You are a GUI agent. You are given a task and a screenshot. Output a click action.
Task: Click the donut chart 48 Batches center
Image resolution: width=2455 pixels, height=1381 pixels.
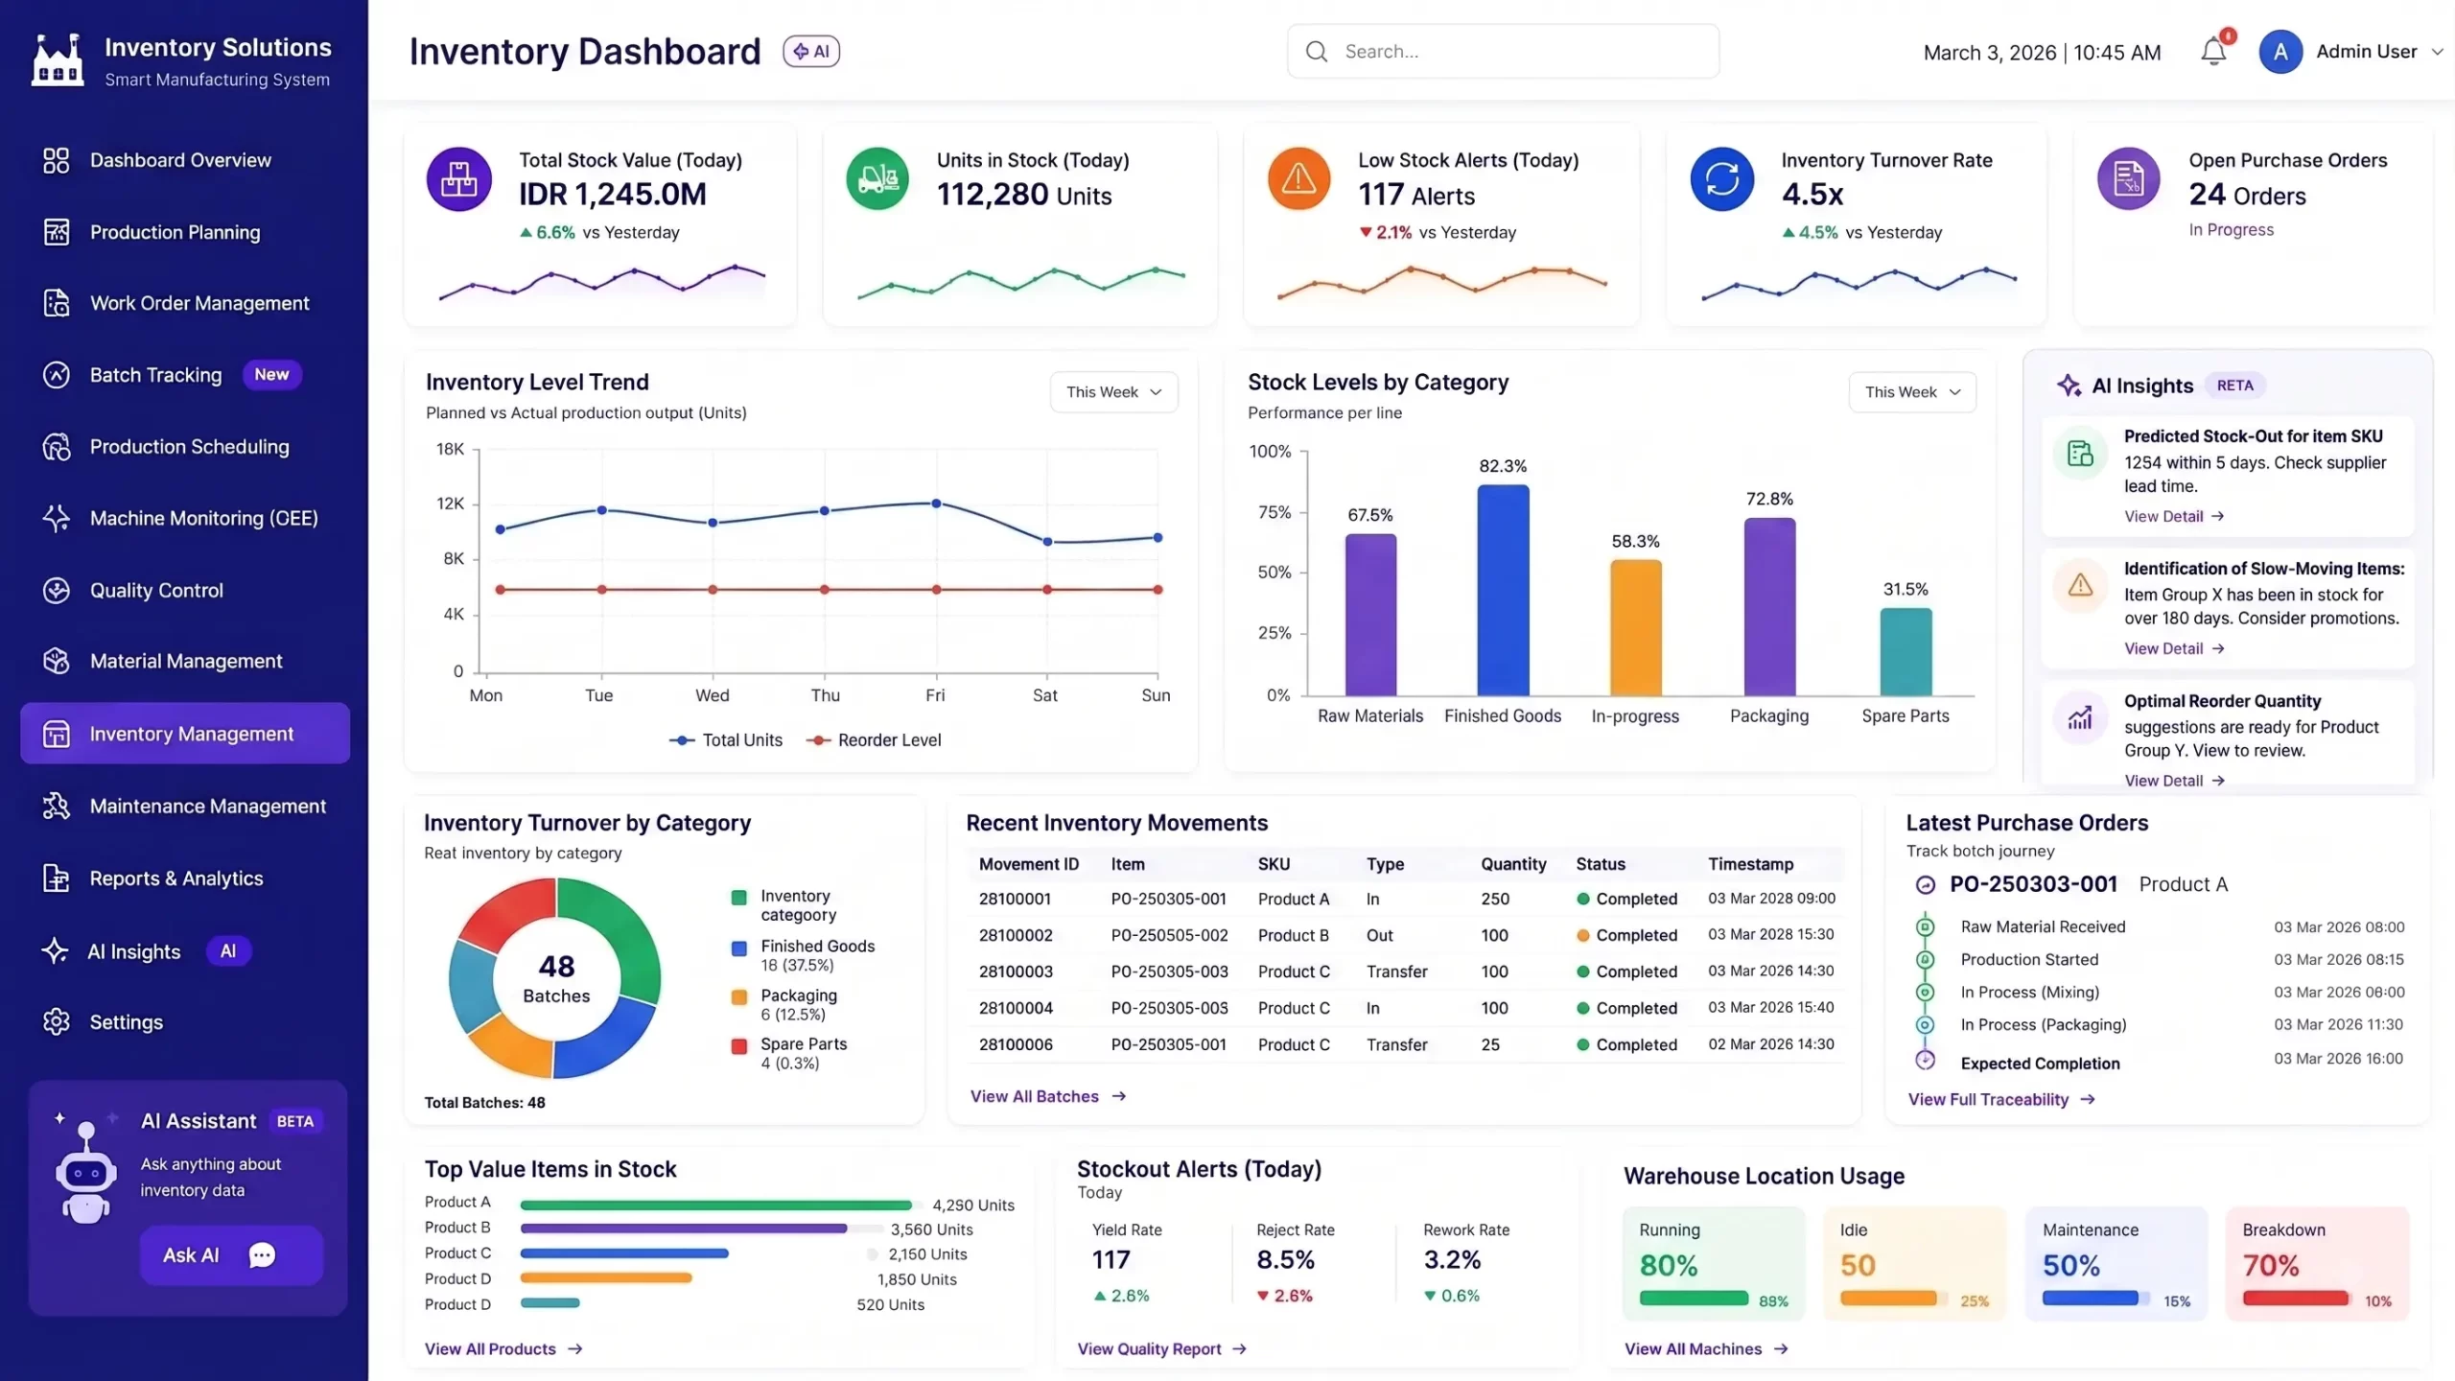tap(556, 979)
